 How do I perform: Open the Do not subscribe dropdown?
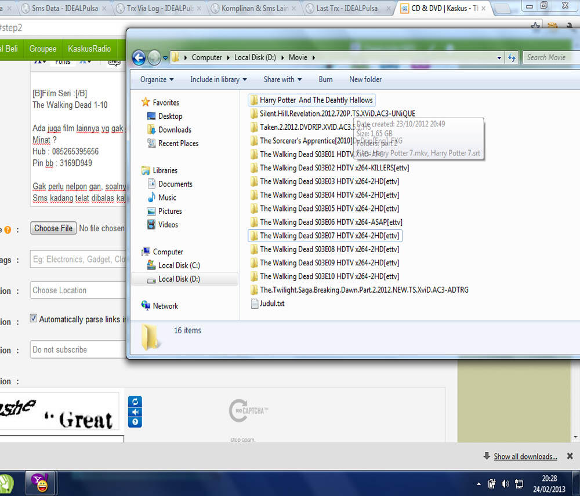pyautogui.click(x=78, y=349)
